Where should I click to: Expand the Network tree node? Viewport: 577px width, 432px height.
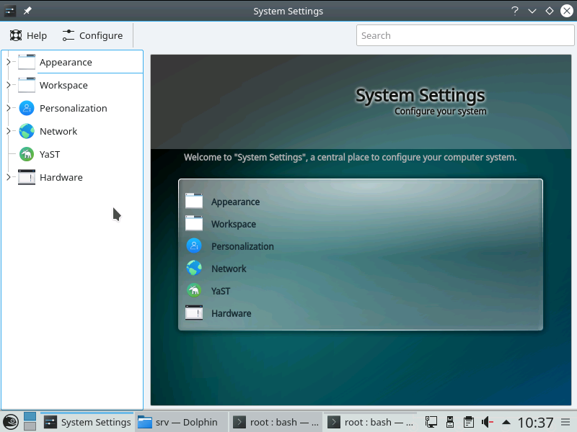pos(9,131)
